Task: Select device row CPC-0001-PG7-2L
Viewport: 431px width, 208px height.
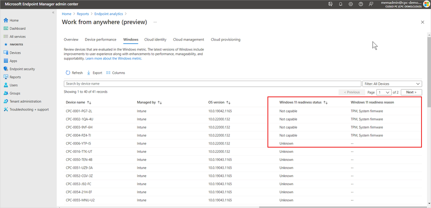Action: (x=243, y=111)
